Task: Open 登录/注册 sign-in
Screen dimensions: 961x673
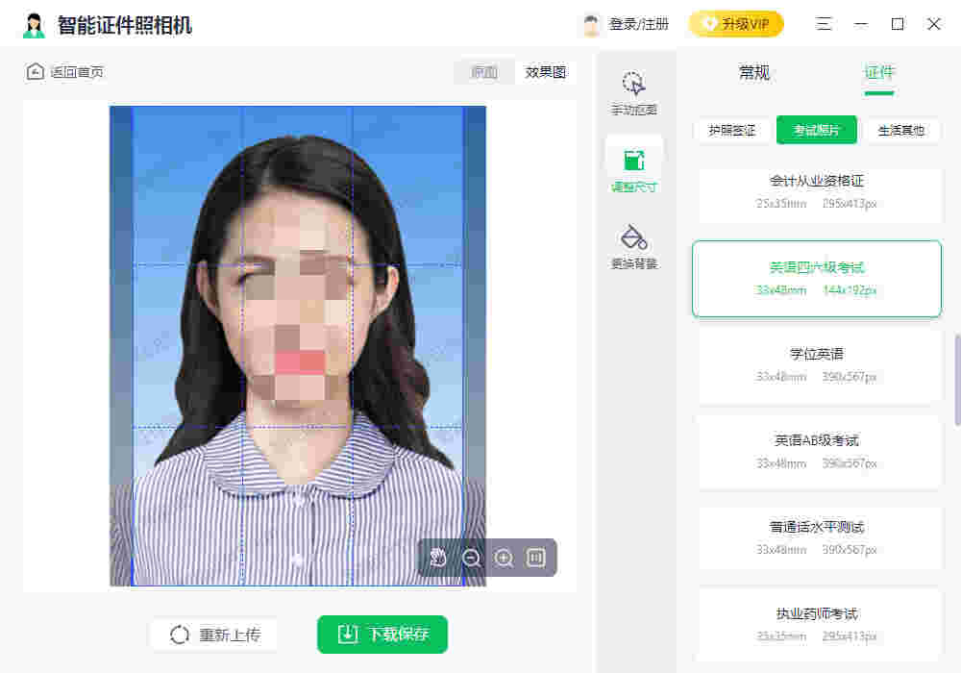Action: pos(639,23)
